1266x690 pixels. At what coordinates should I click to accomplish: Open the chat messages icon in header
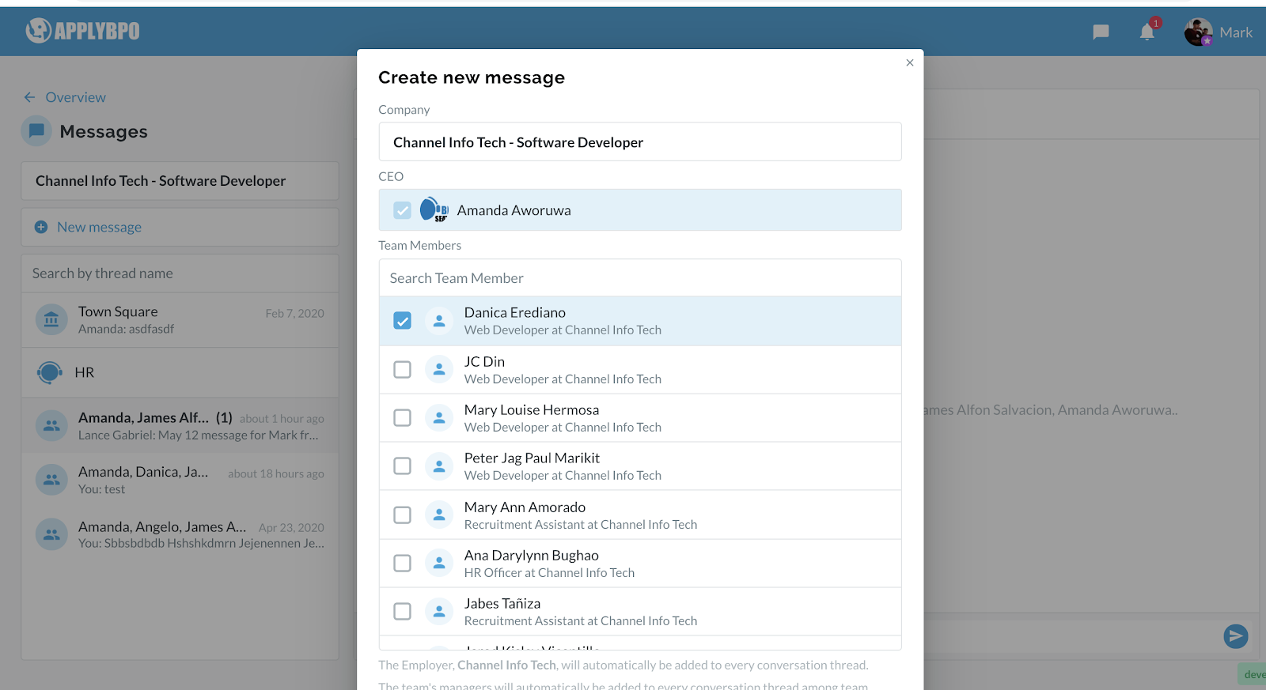click(1101, 32)
